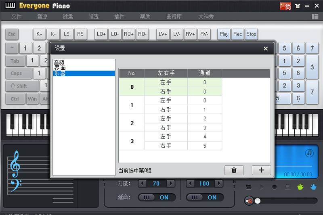323x215 pixels.
Task: Open the 曲谱库 menu
Action: point(174,17)
